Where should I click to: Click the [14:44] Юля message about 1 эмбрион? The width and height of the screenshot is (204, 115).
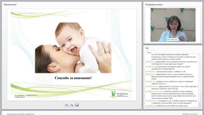166,72
